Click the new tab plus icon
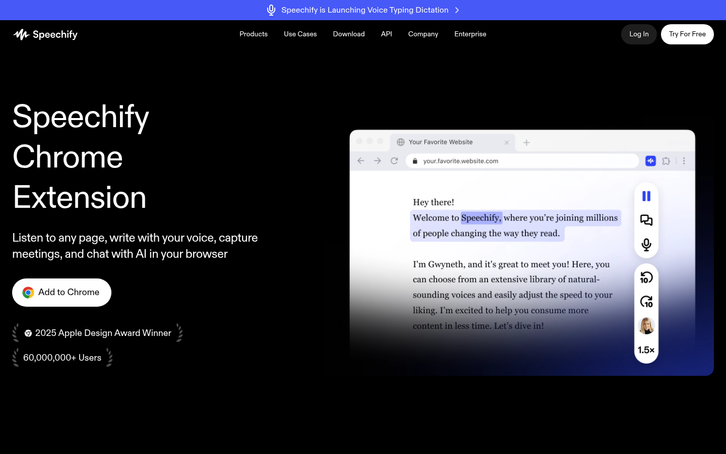 point(526,143)
